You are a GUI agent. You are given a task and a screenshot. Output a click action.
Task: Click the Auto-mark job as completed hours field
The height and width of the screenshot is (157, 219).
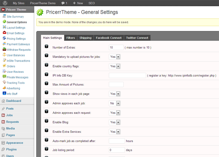117,141
